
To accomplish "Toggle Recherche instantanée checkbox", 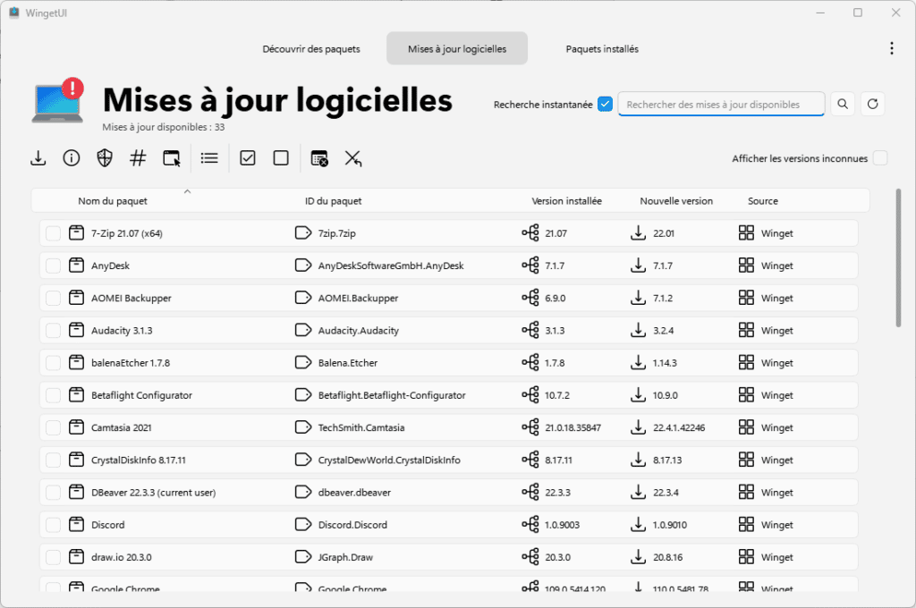I will (606, 104).
